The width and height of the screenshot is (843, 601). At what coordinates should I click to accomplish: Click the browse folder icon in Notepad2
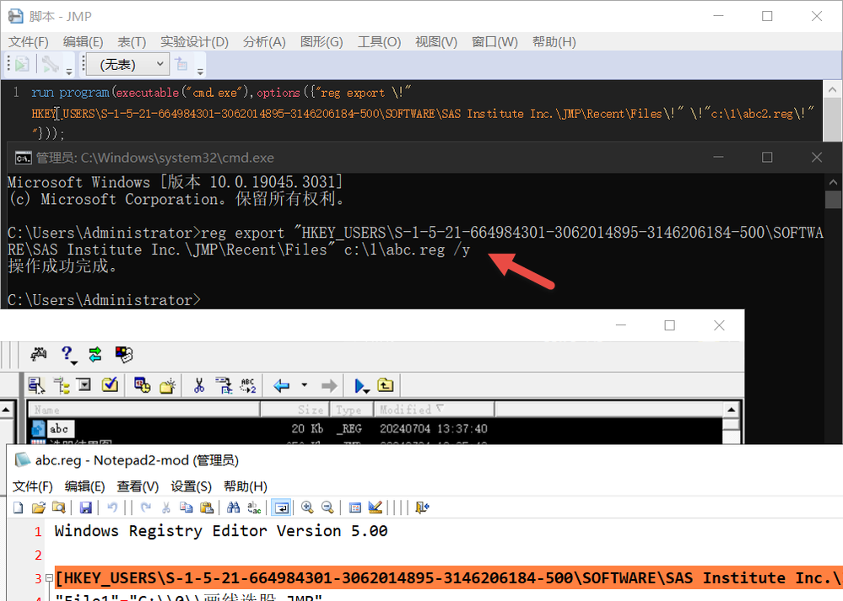58,507
